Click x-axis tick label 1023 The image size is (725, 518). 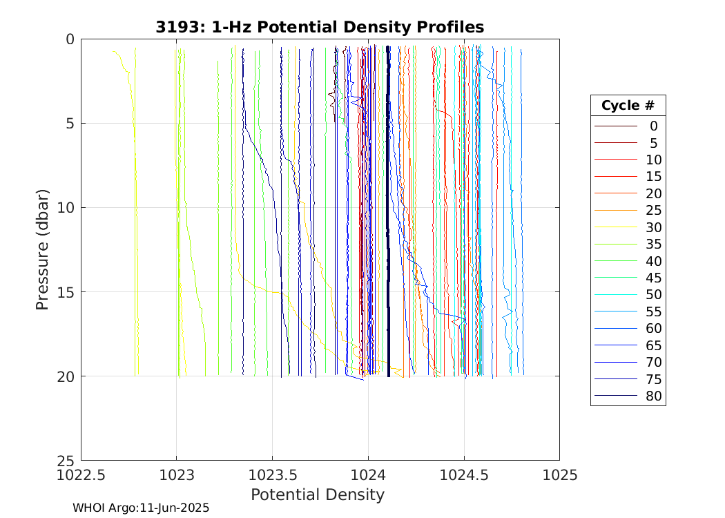pyautogui.click(x=176, y=474)
